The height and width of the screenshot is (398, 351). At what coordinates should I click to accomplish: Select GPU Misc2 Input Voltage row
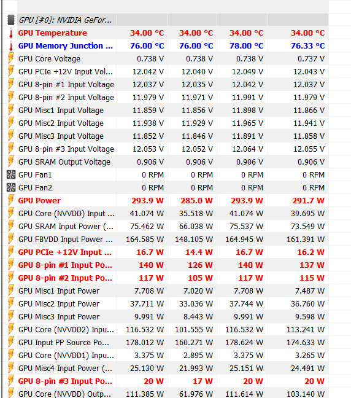165,123
